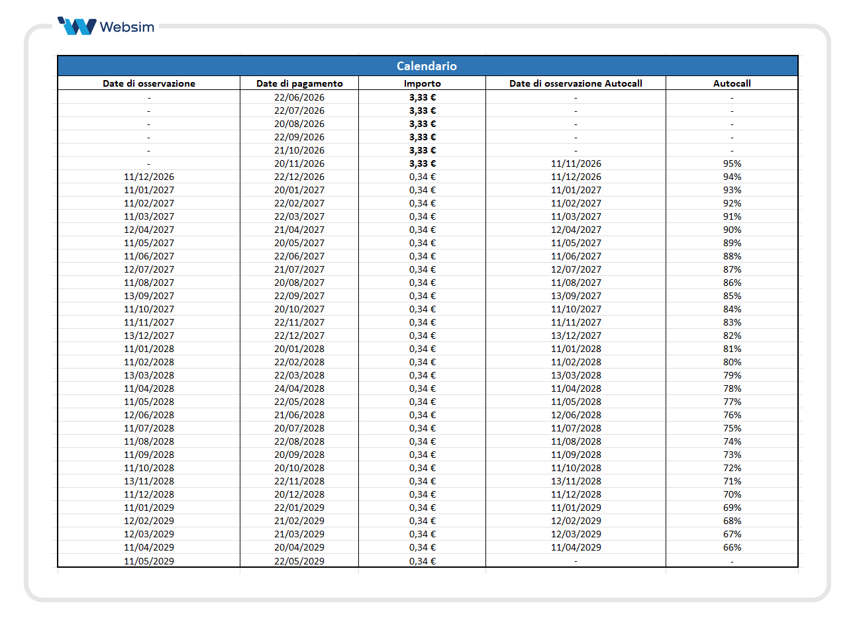Select payment date 22/09/2027
The width and height of the screenshot is (855, 626).
pyautogui.click(x=299, y=296)
